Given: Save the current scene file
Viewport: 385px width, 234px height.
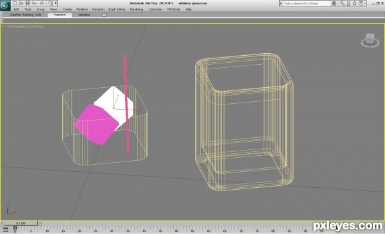Looking at the screenshot, I should [x=28, y=3].
